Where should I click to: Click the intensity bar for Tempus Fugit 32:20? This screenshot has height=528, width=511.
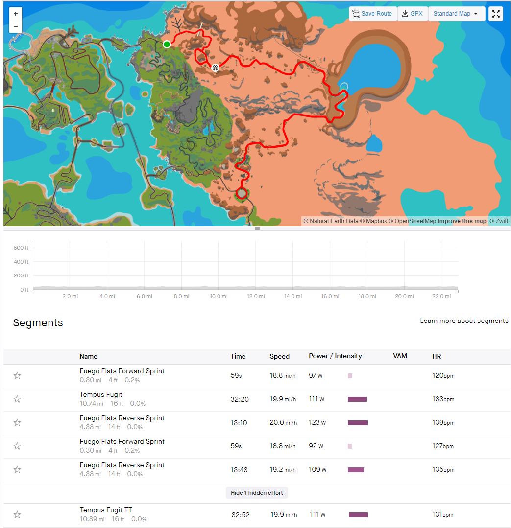pos(357,399)
